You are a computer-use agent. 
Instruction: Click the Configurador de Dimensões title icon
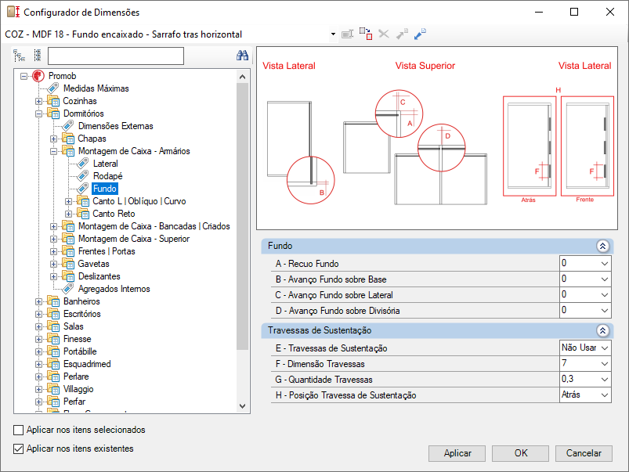[x=13, y=12]
